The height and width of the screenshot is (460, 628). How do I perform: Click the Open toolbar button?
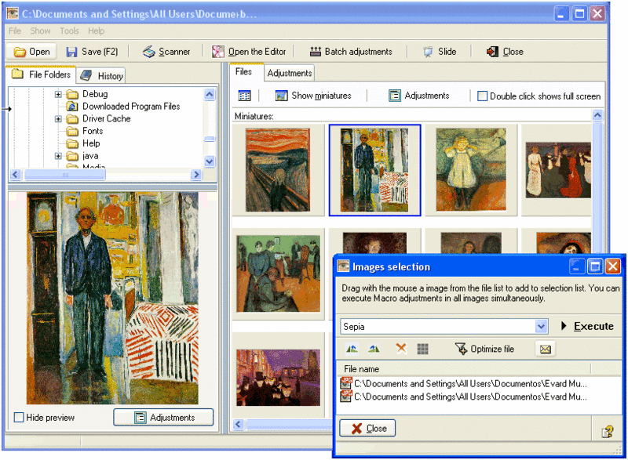[31, 52]
